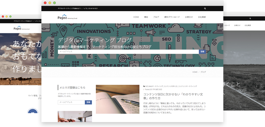Click the search magnifier icon in front window

click(205, 8)
